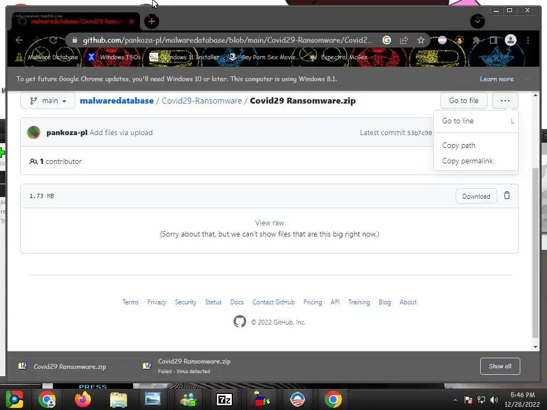This screenshot has height=410, width=547.
Task: Select Copy permalink menu entry
Action: click(x=476, y=161)
